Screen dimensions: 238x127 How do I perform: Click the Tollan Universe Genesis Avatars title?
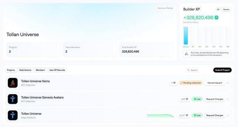click(42, 98)
